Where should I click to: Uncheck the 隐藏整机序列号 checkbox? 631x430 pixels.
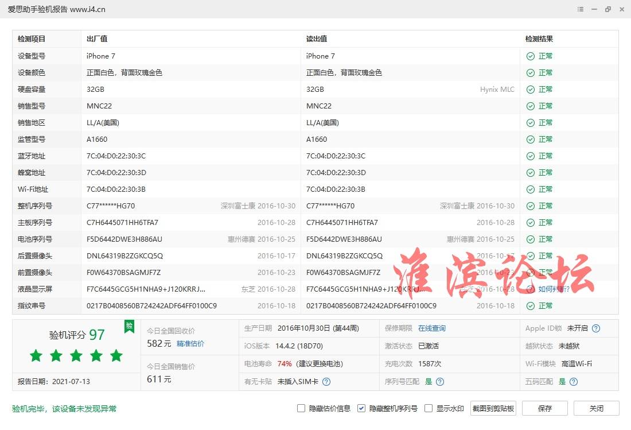(361, 408)
